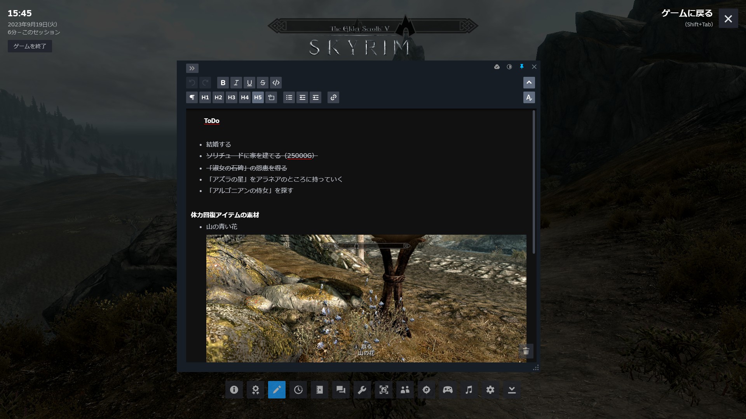Toggle strikethrough formatting button
The height and width of the screenshot is (419, 746).
click(263, 83)
